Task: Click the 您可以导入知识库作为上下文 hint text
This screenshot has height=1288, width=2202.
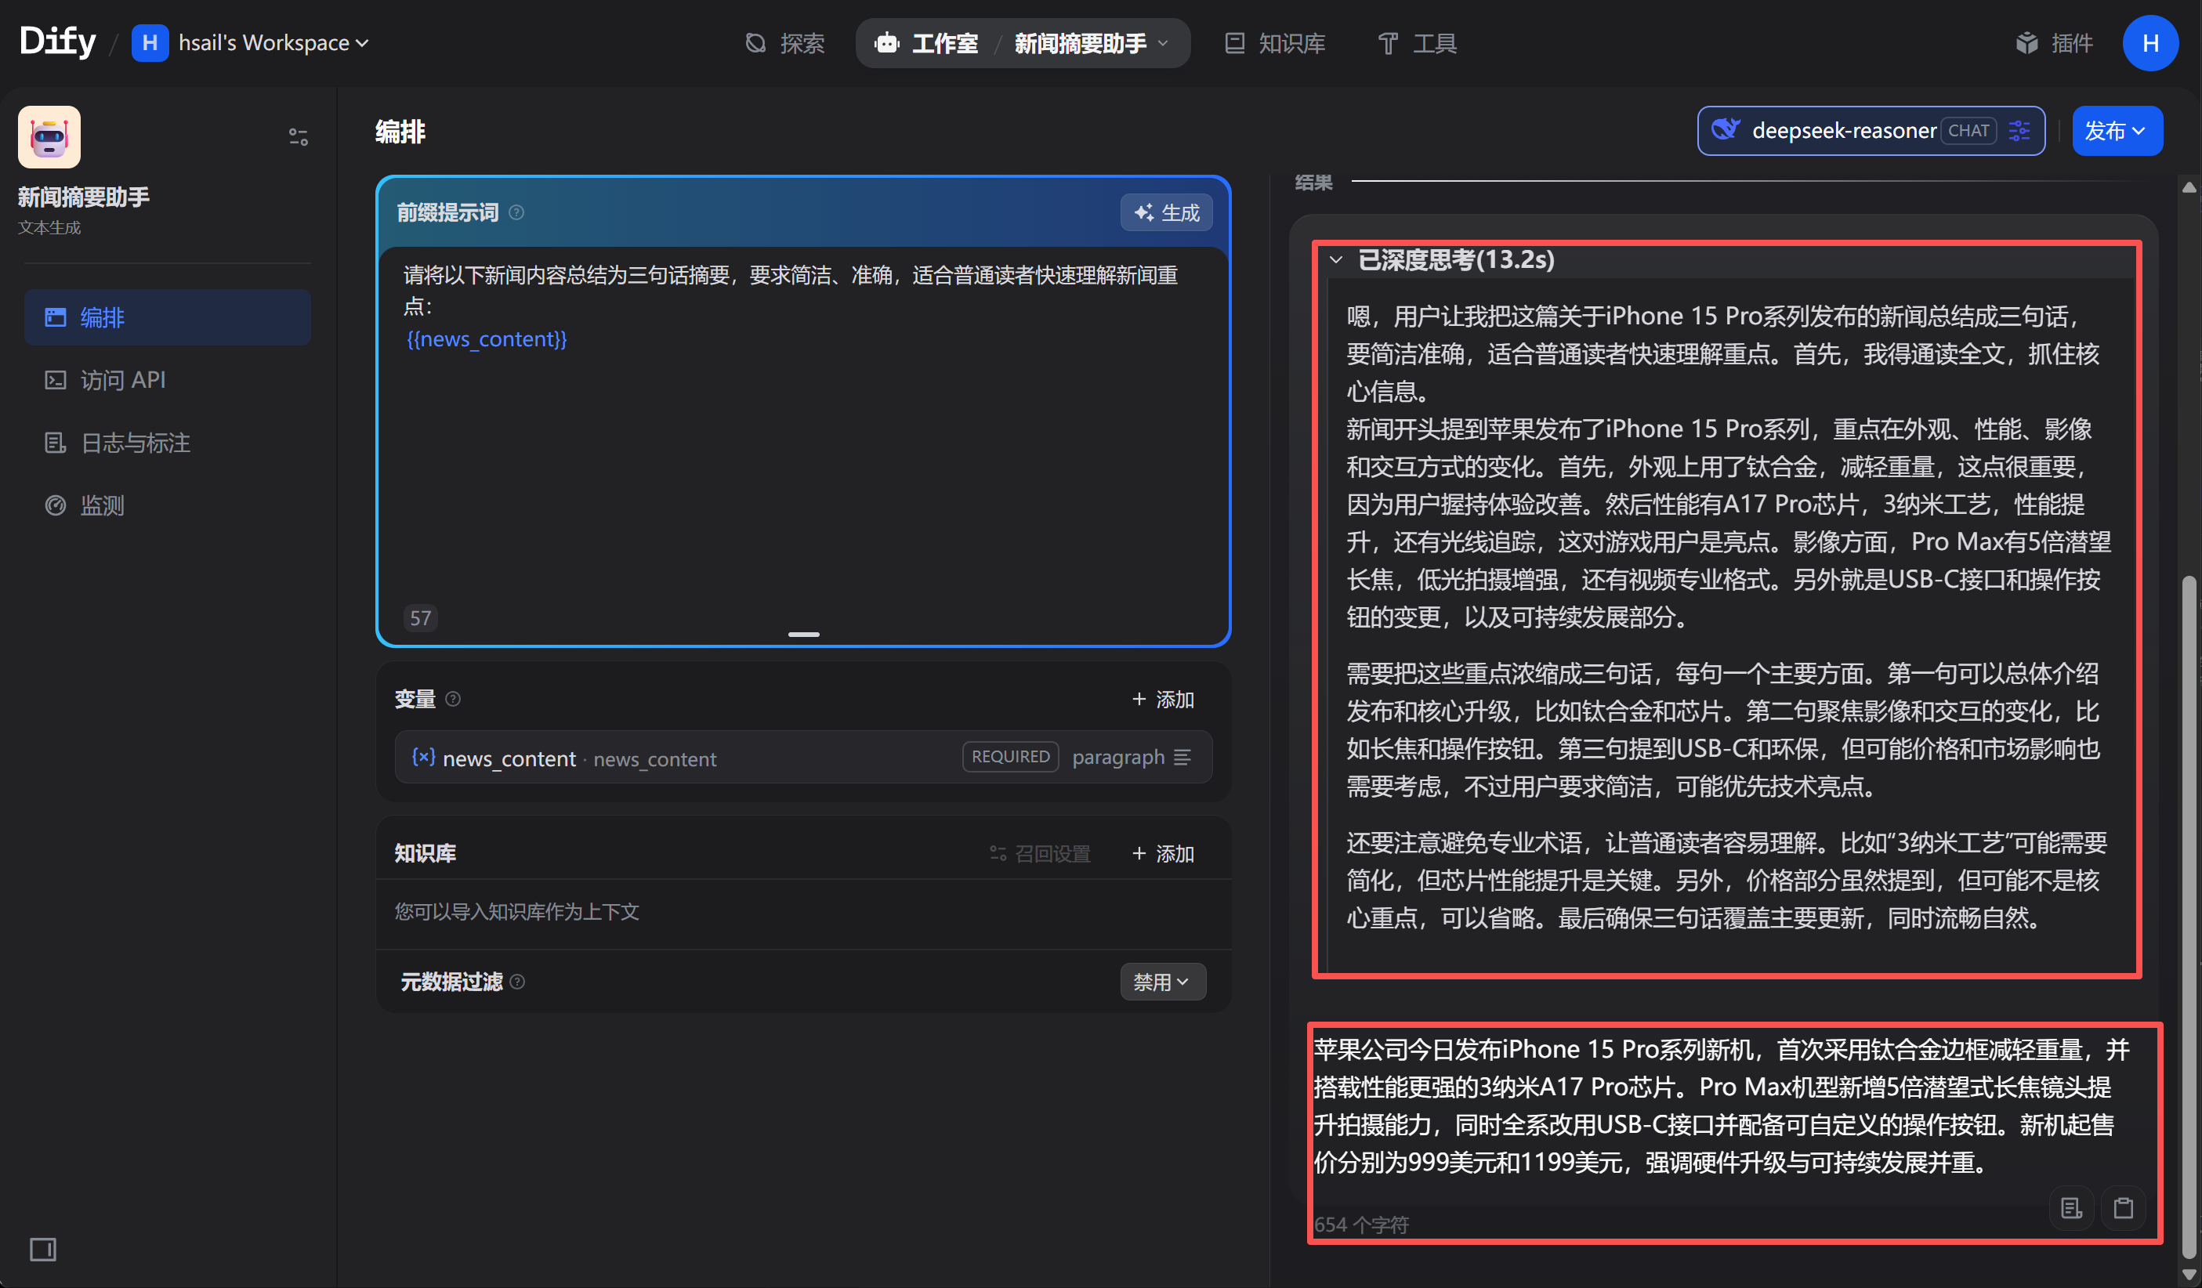Action: click(x=517, y=912)
